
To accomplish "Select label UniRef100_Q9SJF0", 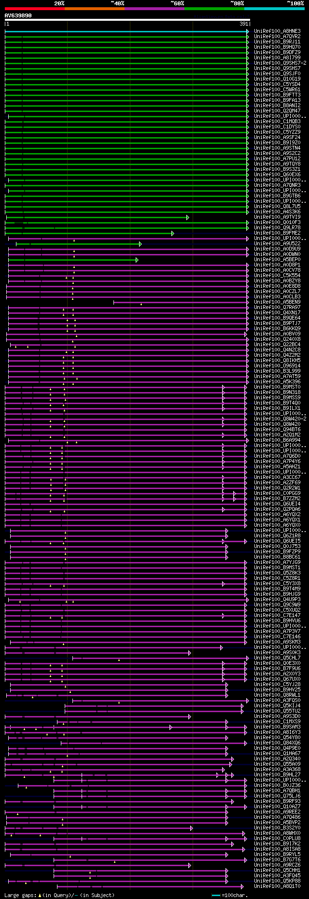I will (x=277, y=74).
